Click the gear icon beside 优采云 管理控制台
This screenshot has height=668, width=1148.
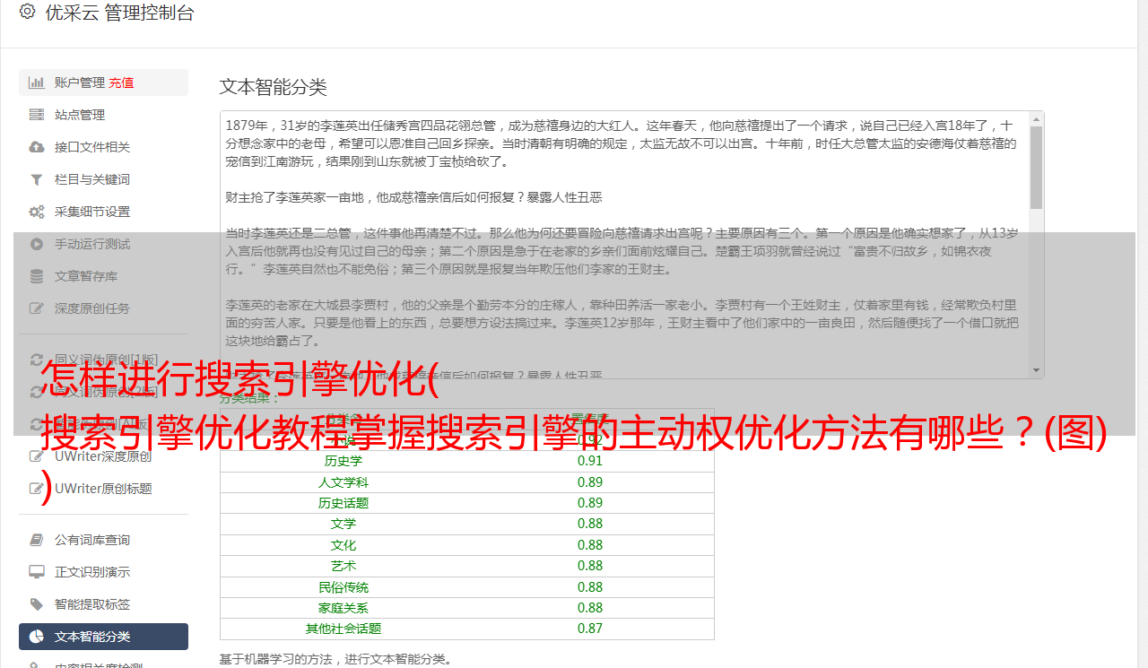27,12
